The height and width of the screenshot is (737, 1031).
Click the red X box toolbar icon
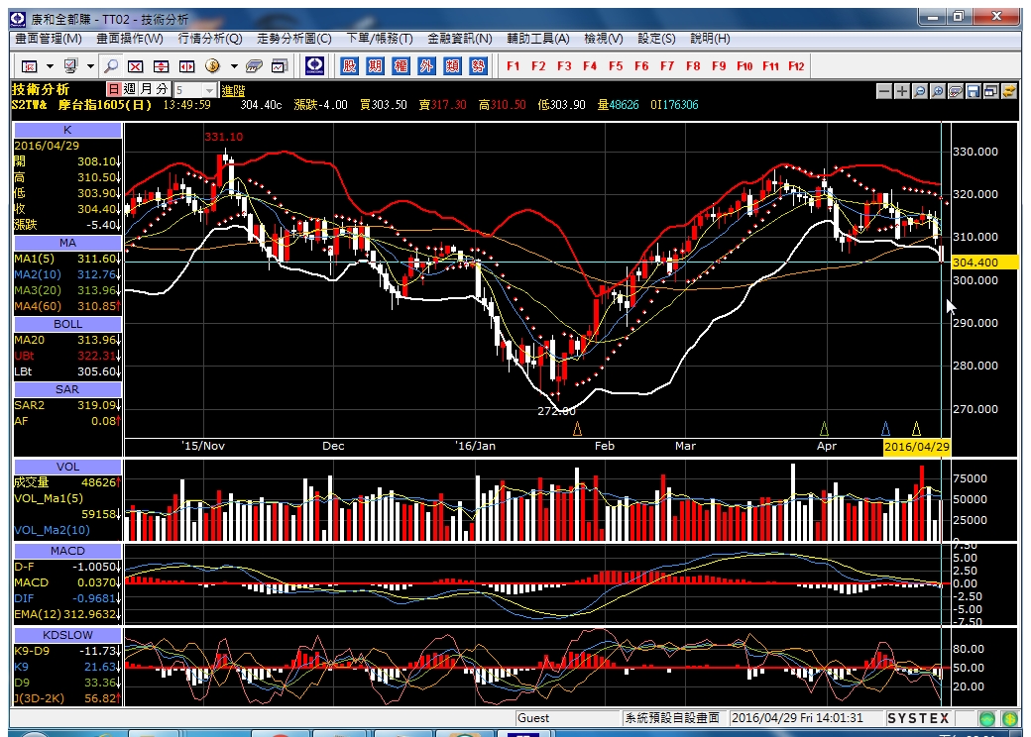[136, 65]
